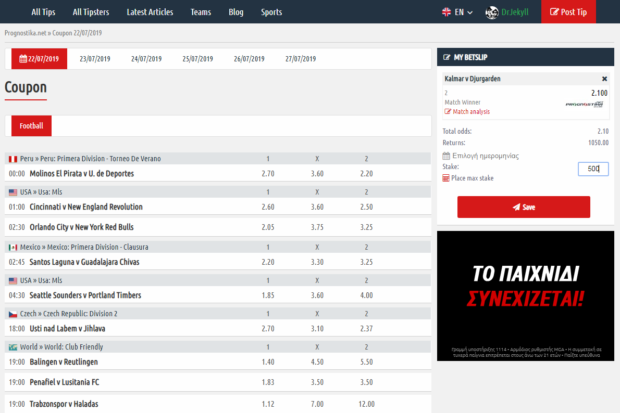Screen dimensions: 620x413
Task: Click the Czech flag icon
Action: click(x=13, y=314)
